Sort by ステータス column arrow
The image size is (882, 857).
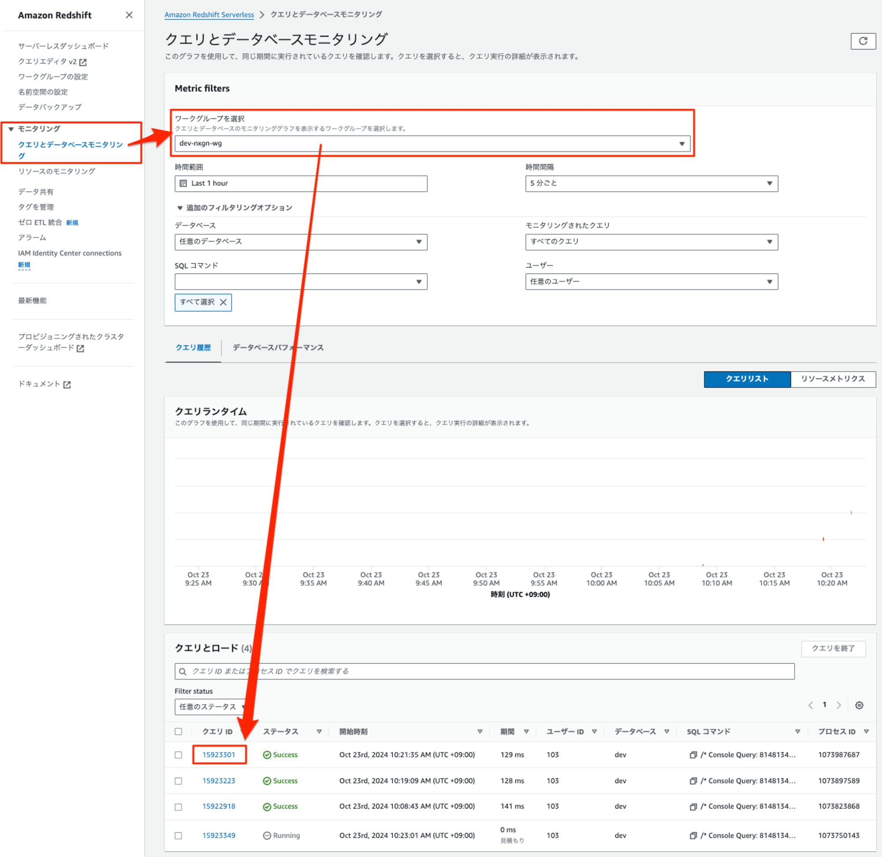coord(319,732)
